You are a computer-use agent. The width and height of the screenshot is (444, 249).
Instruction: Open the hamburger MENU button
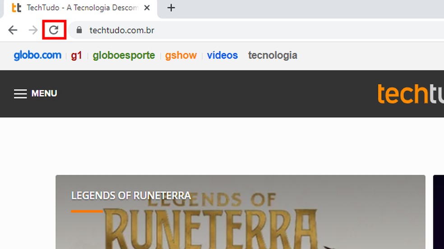click(x=35, y=94)
